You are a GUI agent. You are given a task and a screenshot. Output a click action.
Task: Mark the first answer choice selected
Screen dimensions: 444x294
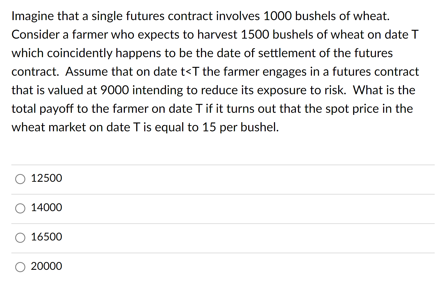pyautogui.click(x=20, y=179)
